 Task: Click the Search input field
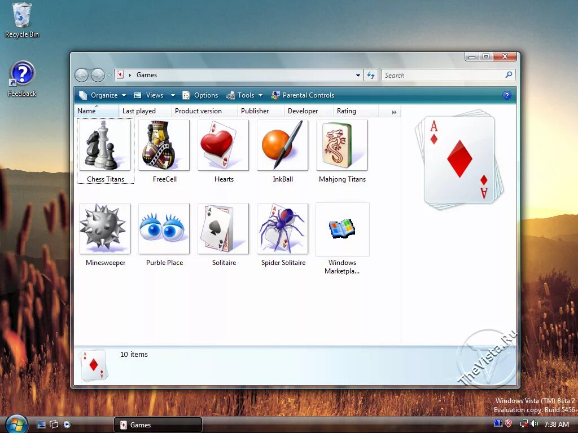(443, 75)
